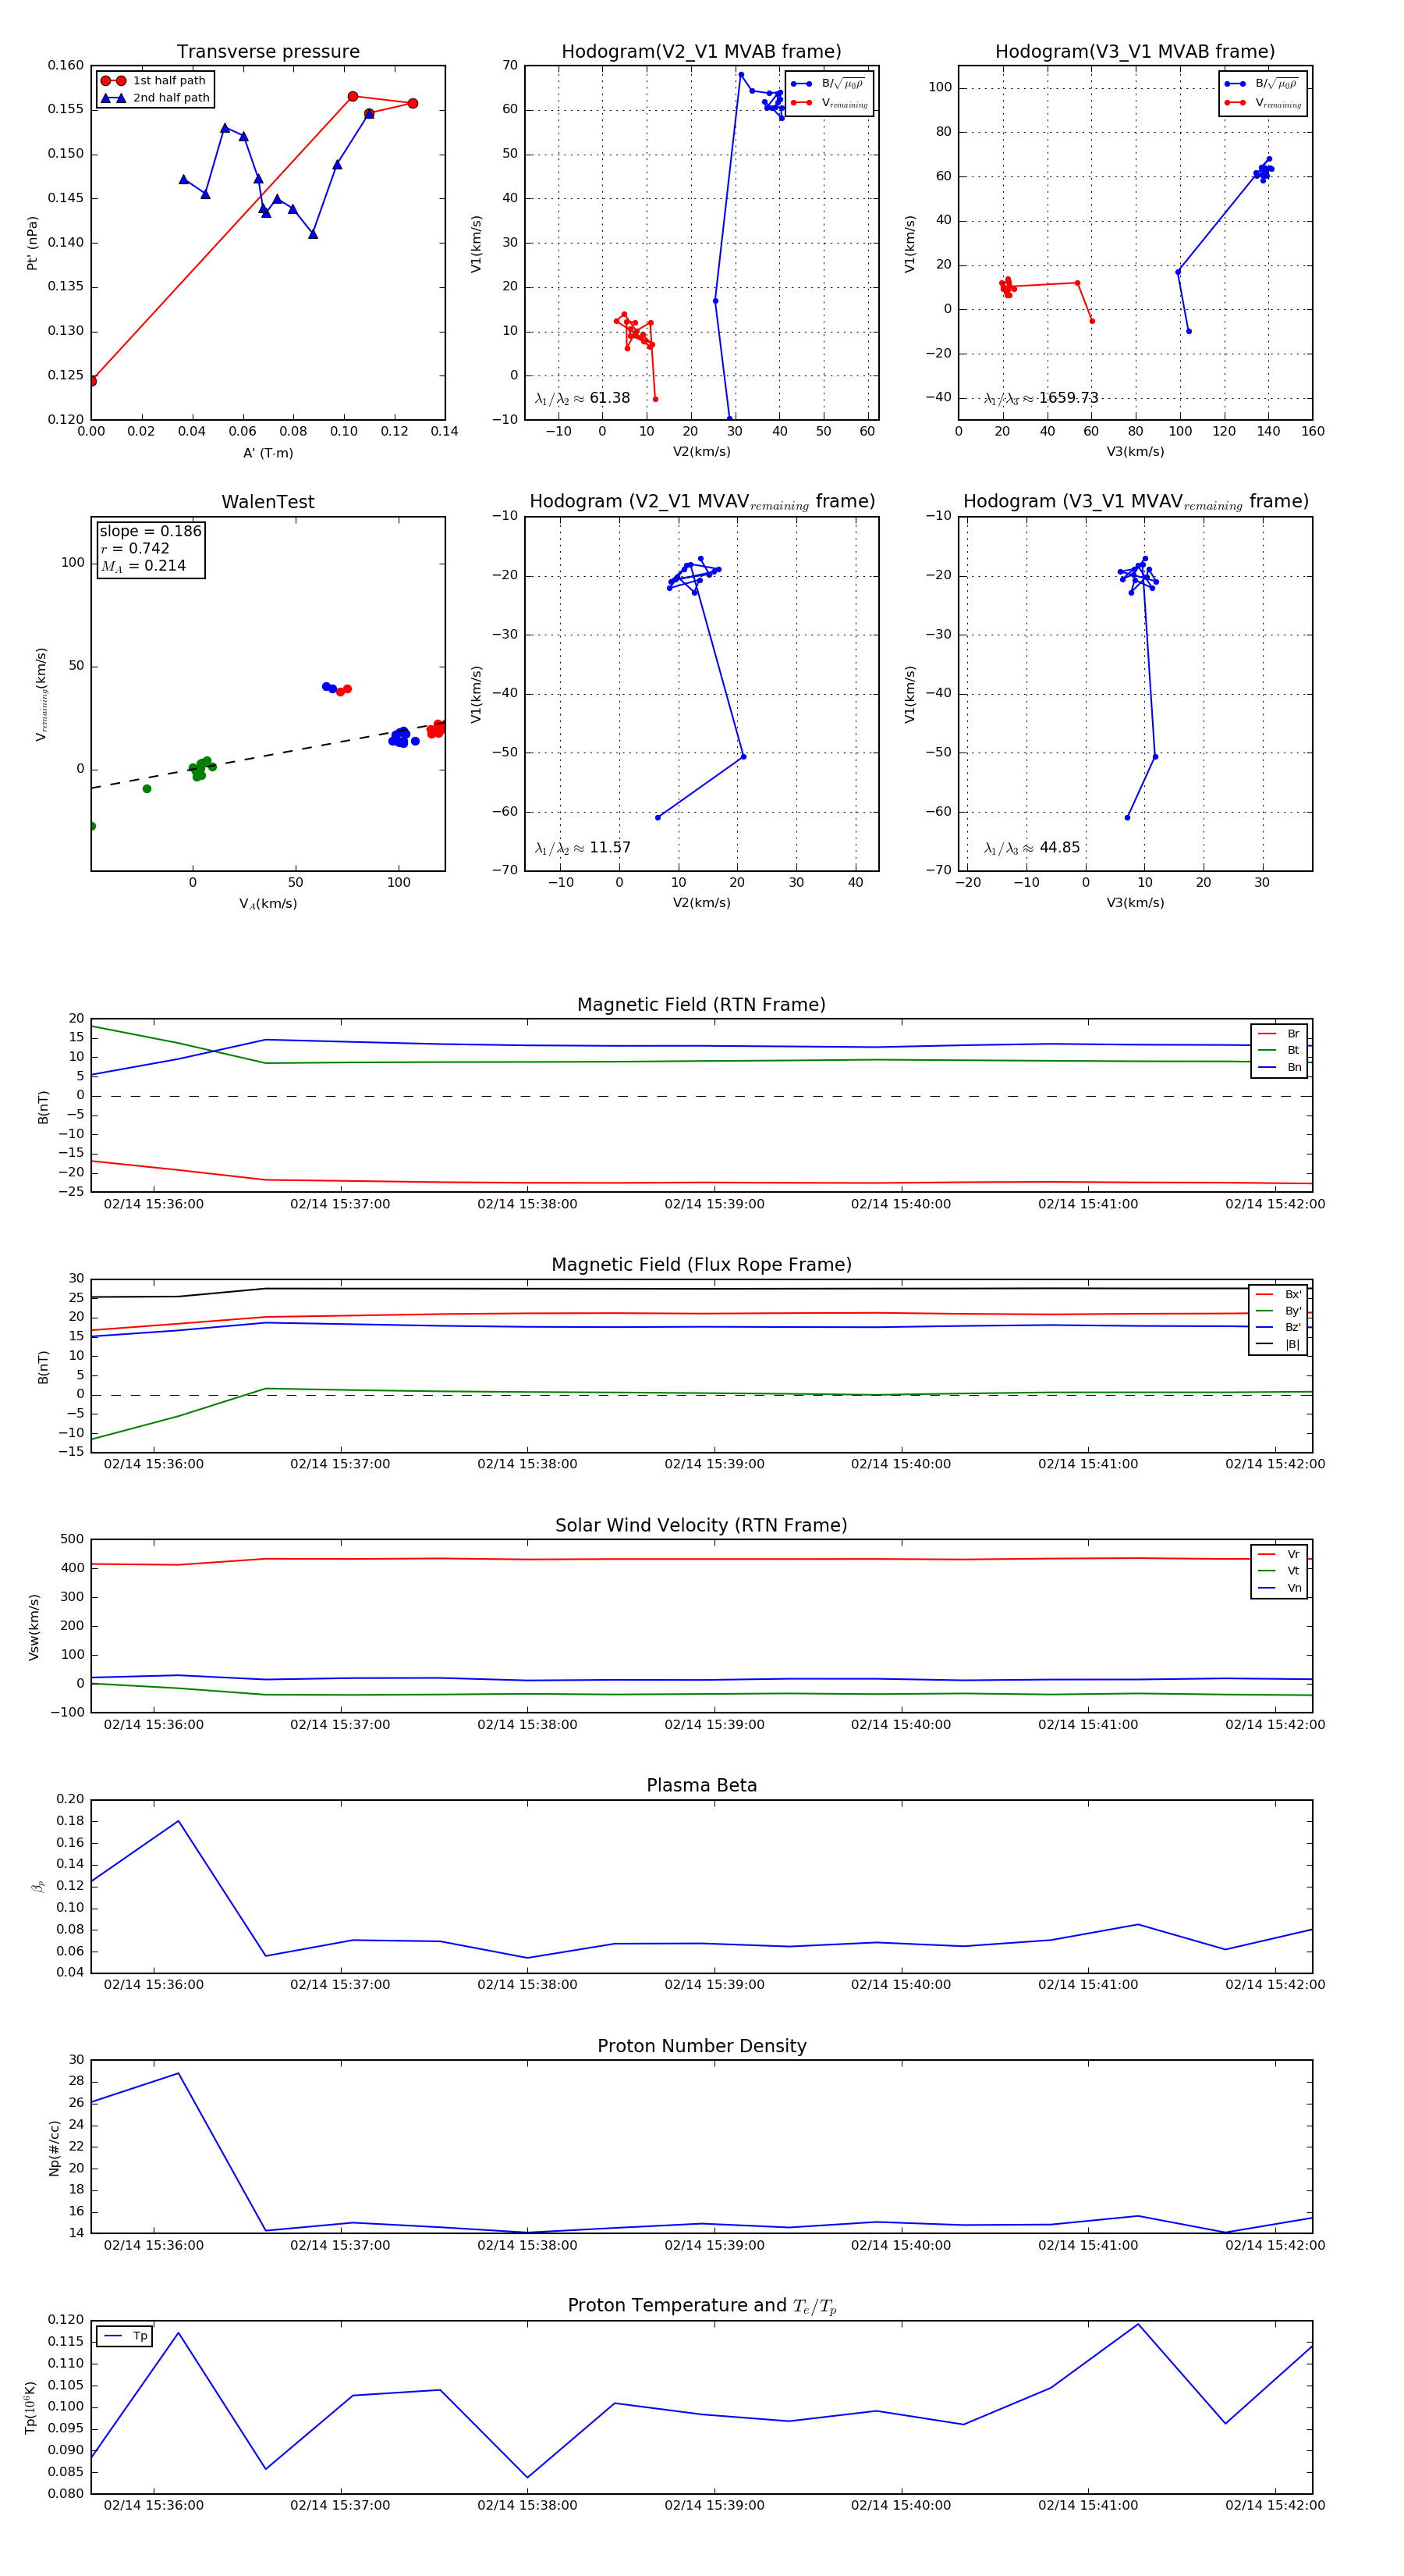Image resolution: width=1404 pixels, height=2576 pixels.
Task: Click the 'Proton Temperature and Te/Tp' title
Action: pyautogui.click(x=701, y=2306)
